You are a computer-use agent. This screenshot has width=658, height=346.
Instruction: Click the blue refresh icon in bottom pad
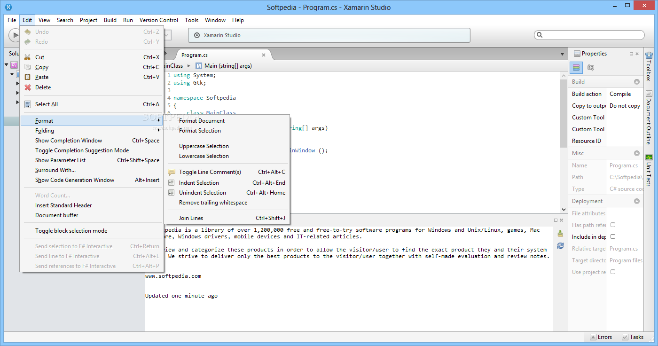[x=560, y=245]
